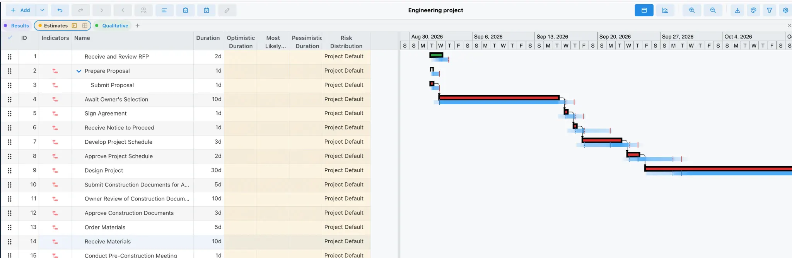
Task: Open the resources people icon
Action: click(143, 10)
